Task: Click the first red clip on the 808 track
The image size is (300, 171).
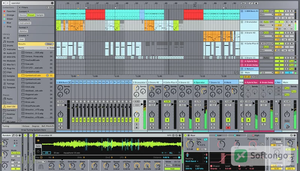Action: click(x=95, y=15)
